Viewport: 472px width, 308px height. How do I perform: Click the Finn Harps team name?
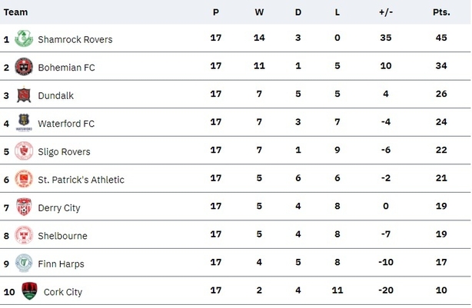point(61,263)
